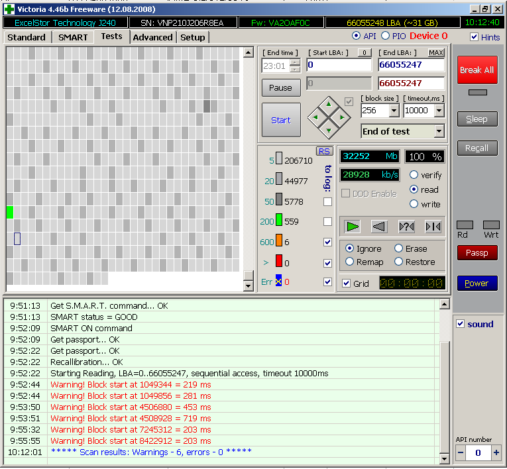Click the green 200 ms block swatch

pyautogui.click(x=279, y=221)
